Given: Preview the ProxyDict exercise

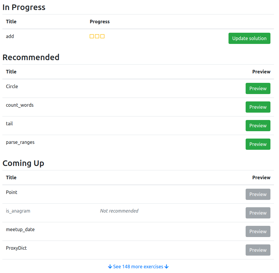Looking at the screenshot, I should 258,250.
